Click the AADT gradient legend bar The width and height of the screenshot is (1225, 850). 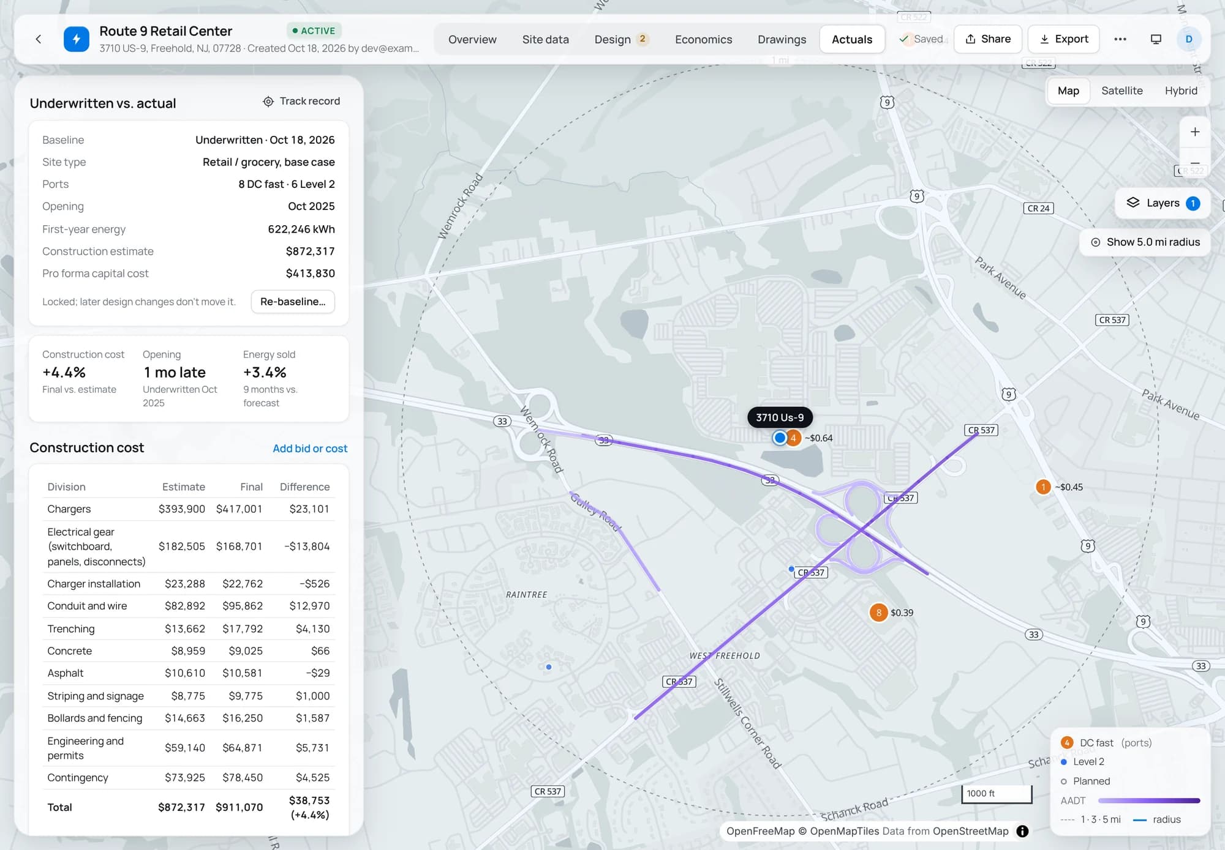1149,800
